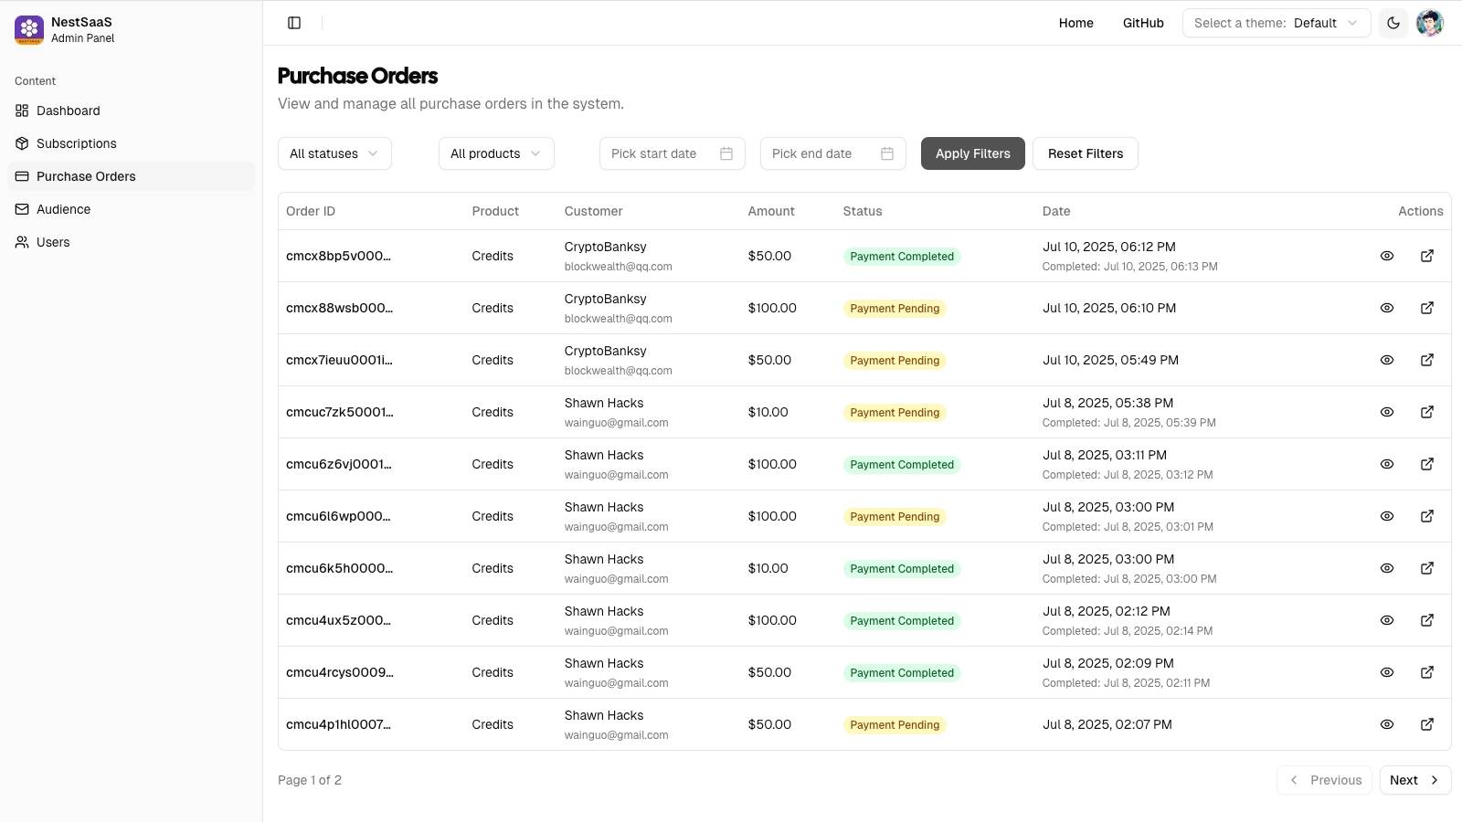Collapse the sidebar using the panel toggle icon
1462x822 pixels.
click(x=293, y=22)
